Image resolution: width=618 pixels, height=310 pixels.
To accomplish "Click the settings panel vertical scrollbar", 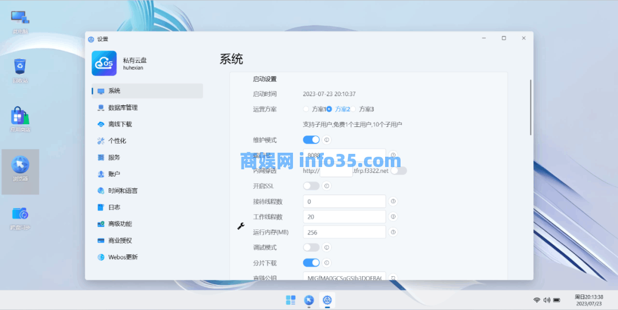I will tap(530, 107).
